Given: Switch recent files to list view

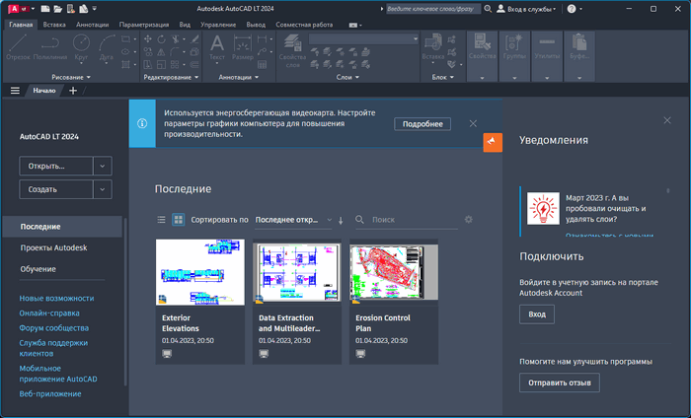Looking at the screenshot, I should coord(162,220).
